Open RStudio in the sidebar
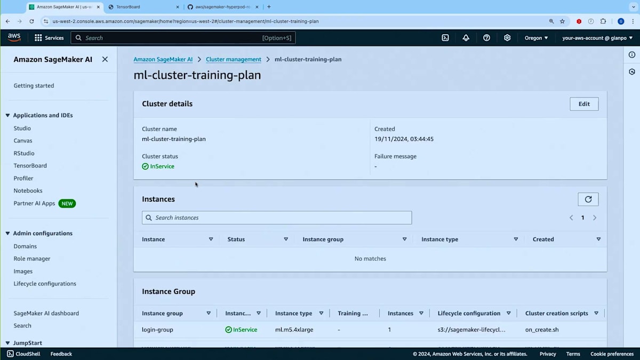Screen dimensions: 640x360 (x=24, y=153)
